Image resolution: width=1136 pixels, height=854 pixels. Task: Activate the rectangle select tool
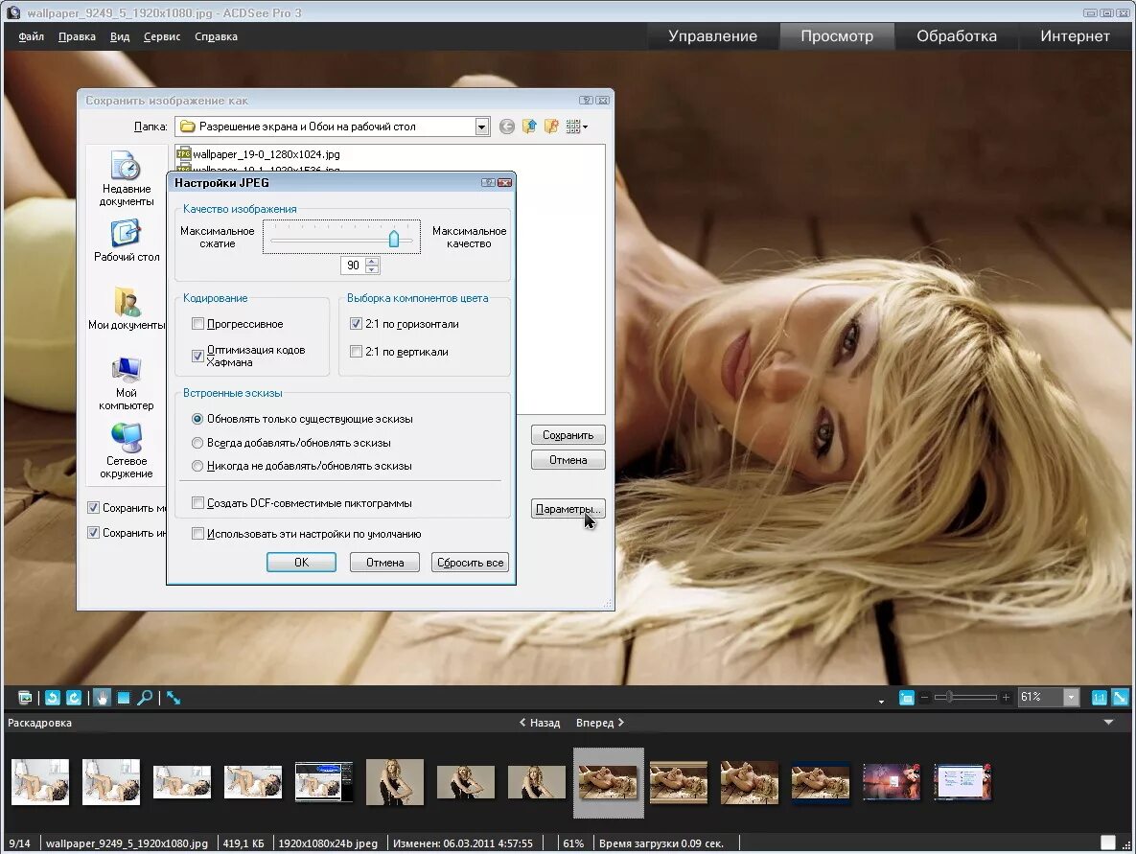(x=123, y=698)
